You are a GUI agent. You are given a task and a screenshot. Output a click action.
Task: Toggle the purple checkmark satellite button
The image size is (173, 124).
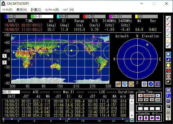168,29
